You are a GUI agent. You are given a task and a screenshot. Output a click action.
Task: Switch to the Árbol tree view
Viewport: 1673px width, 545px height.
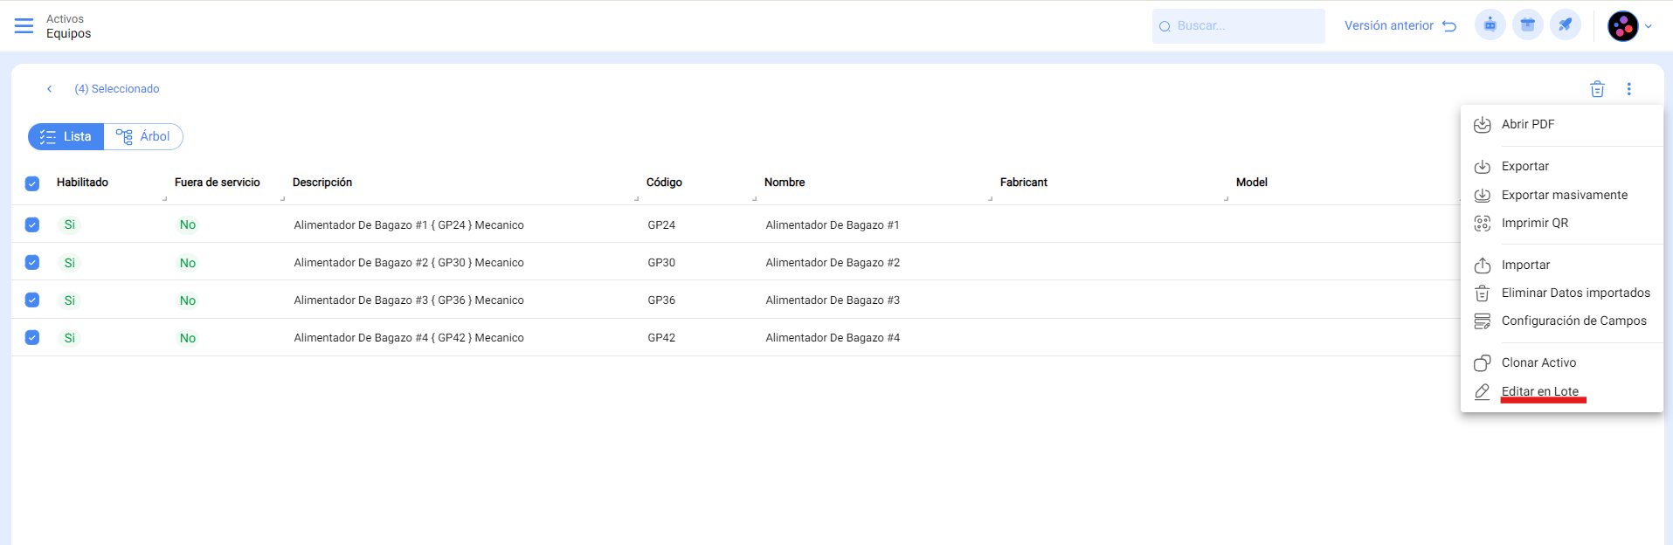click(143, 137)
